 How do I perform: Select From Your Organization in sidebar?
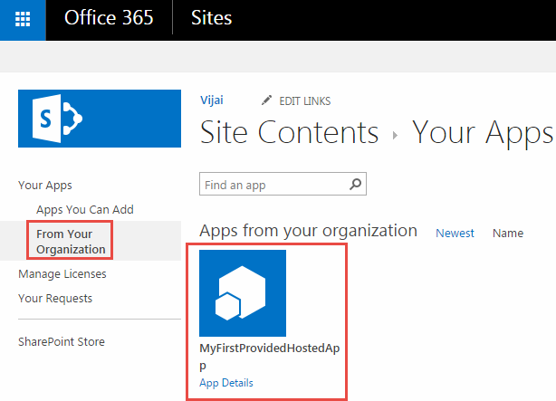(x=71, y=242)
